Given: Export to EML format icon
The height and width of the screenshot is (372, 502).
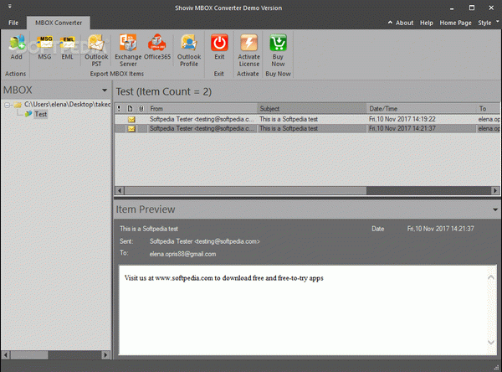Looking at the screenshot, I should click(68, 43).
